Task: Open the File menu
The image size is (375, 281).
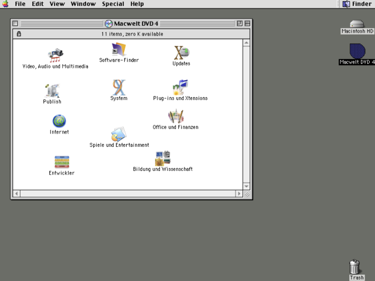Action: [x=20, y=4]
